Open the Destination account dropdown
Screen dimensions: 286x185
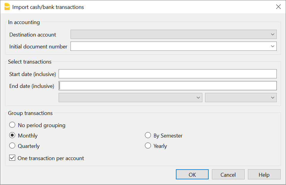(x=174, y=34)
